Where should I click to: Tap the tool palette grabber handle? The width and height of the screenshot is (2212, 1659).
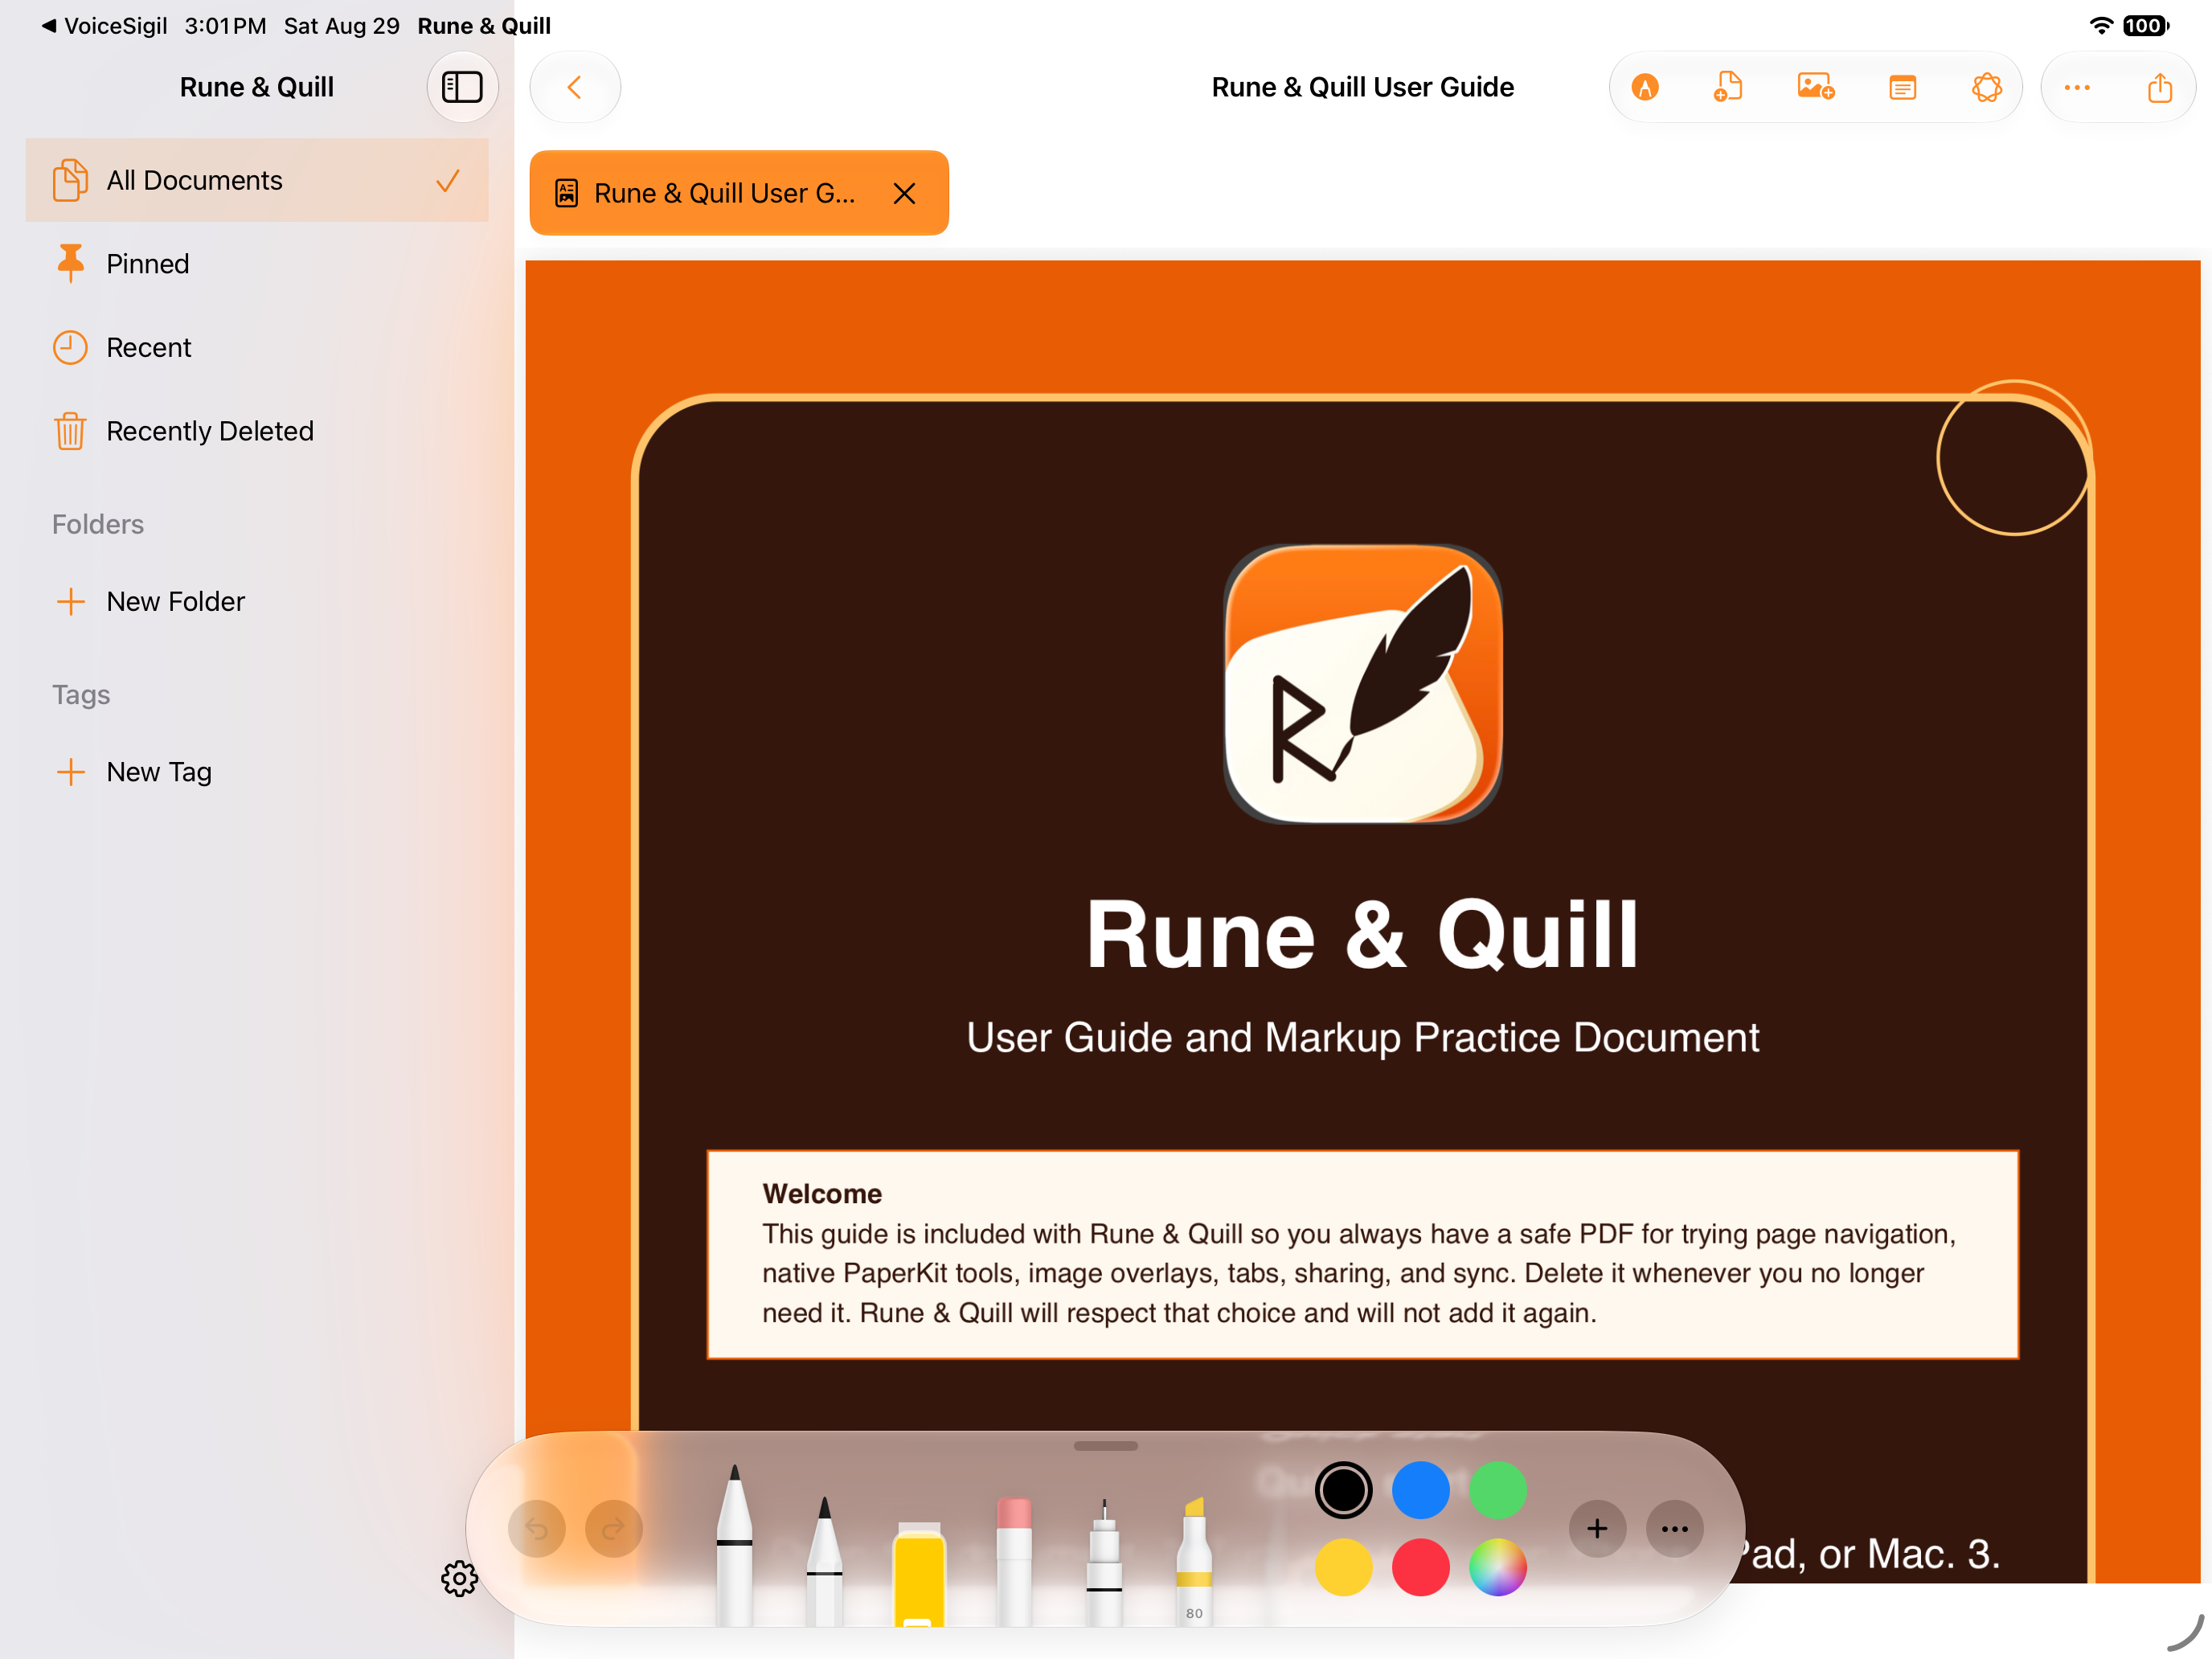tap(1105, 1446)
